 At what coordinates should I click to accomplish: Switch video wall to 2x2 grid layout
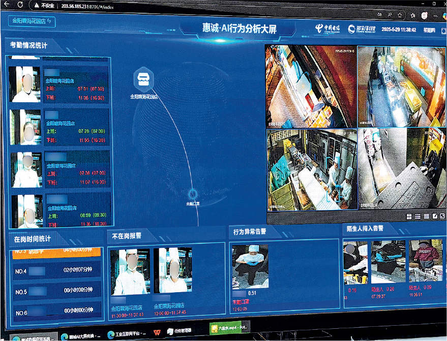coord(409,217)
